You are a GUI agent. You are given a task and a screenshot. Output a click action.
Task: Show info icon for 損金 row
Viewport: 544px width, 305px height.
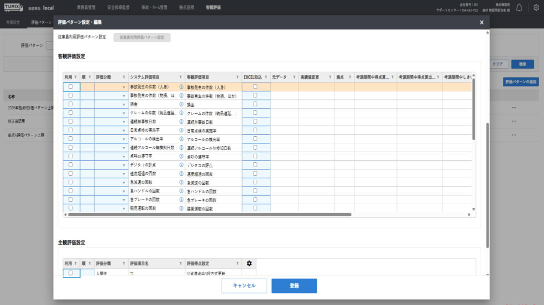(x=181, y=104)
